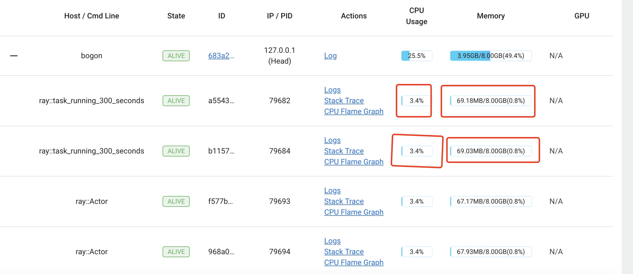Collapse the bogon head node row
The height and width of the screenshot is (274, 633).
(13, 55)
